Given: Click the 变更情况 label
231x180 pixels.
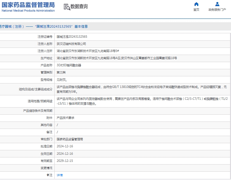Looking at the screenshot, I should point(46,168).
